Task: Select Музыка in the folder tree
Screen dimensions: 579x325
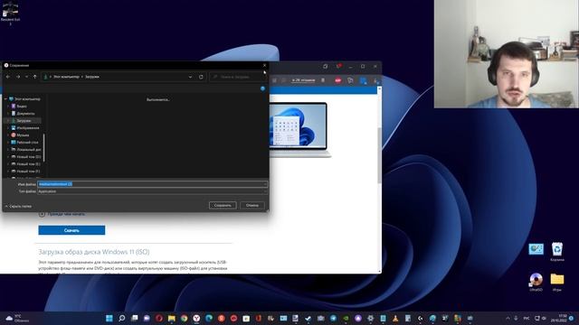Action: [x=23, y=135]
